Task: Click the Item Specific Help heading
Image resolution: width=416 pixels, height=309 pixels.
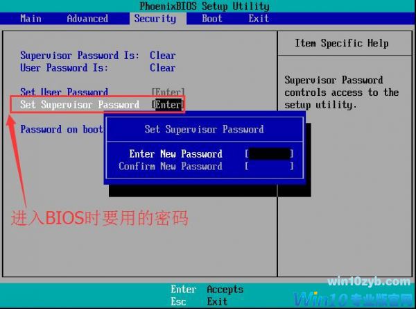Action: [342, 43]
